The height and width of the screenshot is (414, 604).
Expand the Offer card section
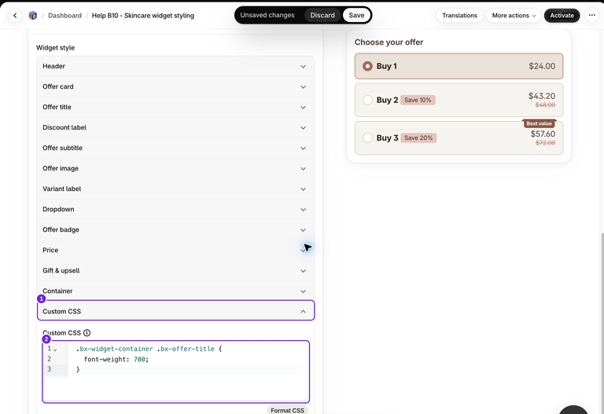[175, 86]
